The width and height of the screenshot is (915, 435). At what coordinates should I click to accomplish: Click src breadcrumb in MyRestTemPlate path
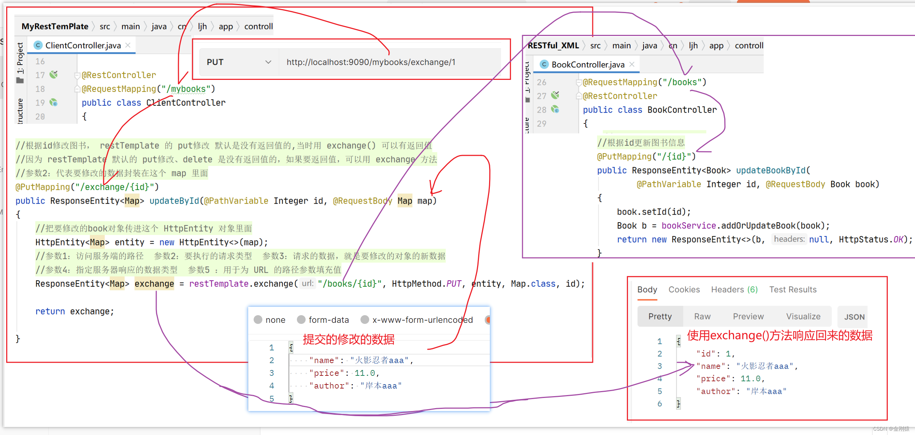105,26
